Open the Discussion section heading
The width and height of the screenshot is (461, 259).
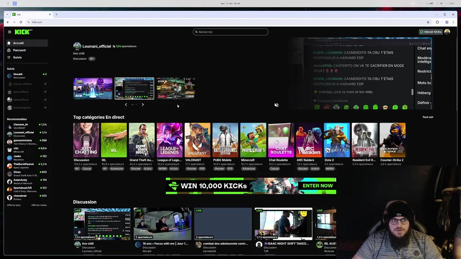tap(85, 202)
